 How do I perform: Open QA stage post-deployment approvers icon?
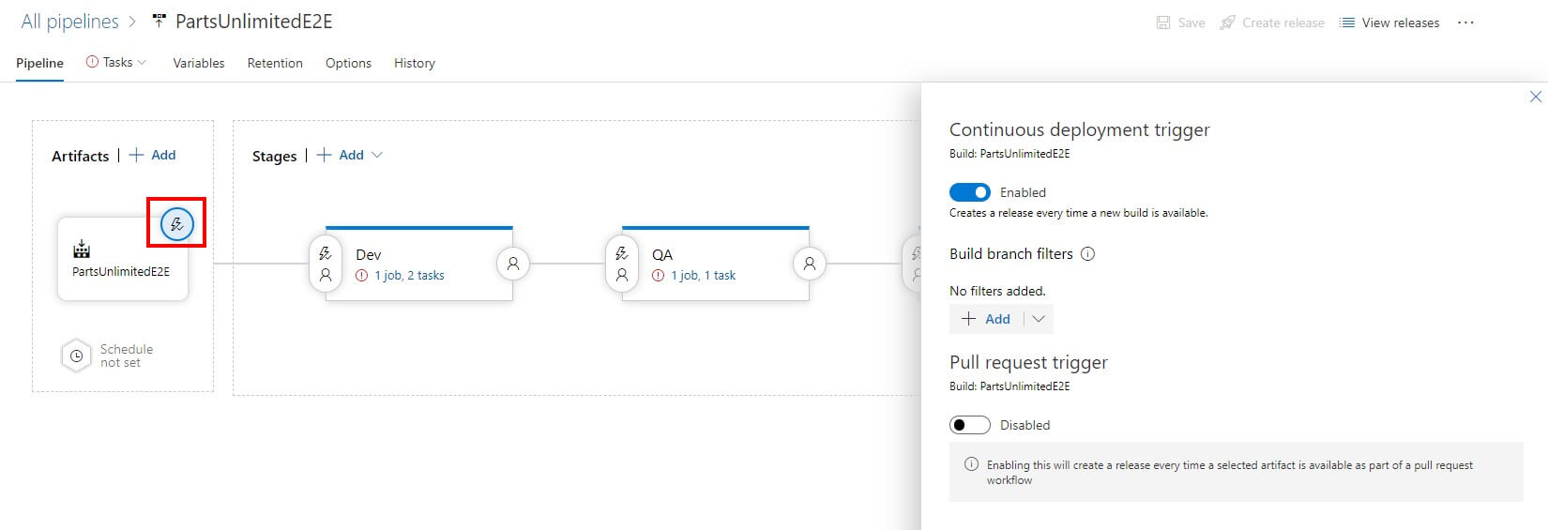pos(810,265)
